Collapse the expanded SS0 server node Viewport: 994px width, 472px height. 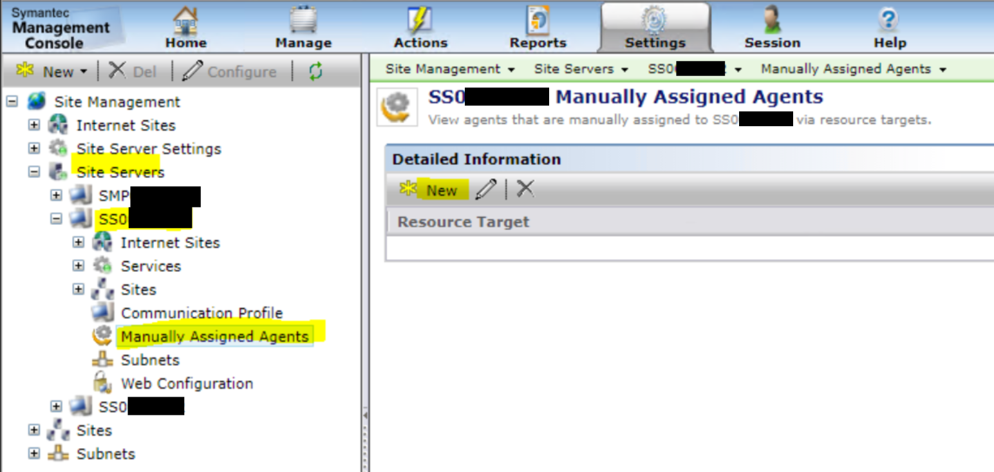coord(56,219)
